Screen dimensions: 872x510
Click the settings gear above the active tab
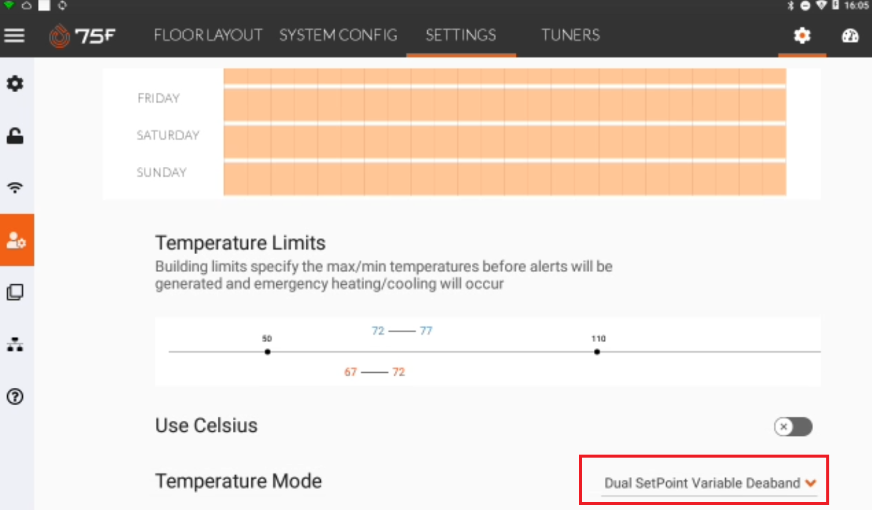tap(802, 36)
